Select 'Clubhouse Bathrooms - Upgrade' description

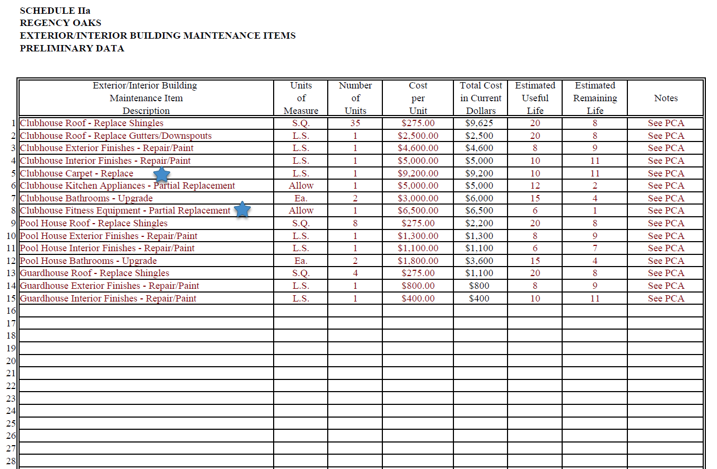[x=86, y=198]
